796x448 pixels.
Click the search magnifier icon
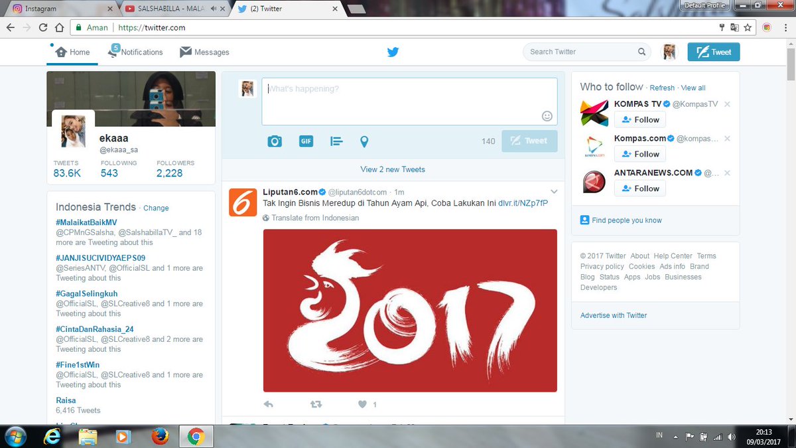(641, 52)
